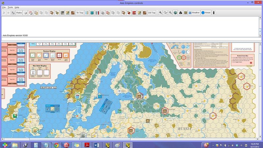This screenshot has width=263, height=148.
Task: Click the globe overview map icon
Action: [175, 13]
